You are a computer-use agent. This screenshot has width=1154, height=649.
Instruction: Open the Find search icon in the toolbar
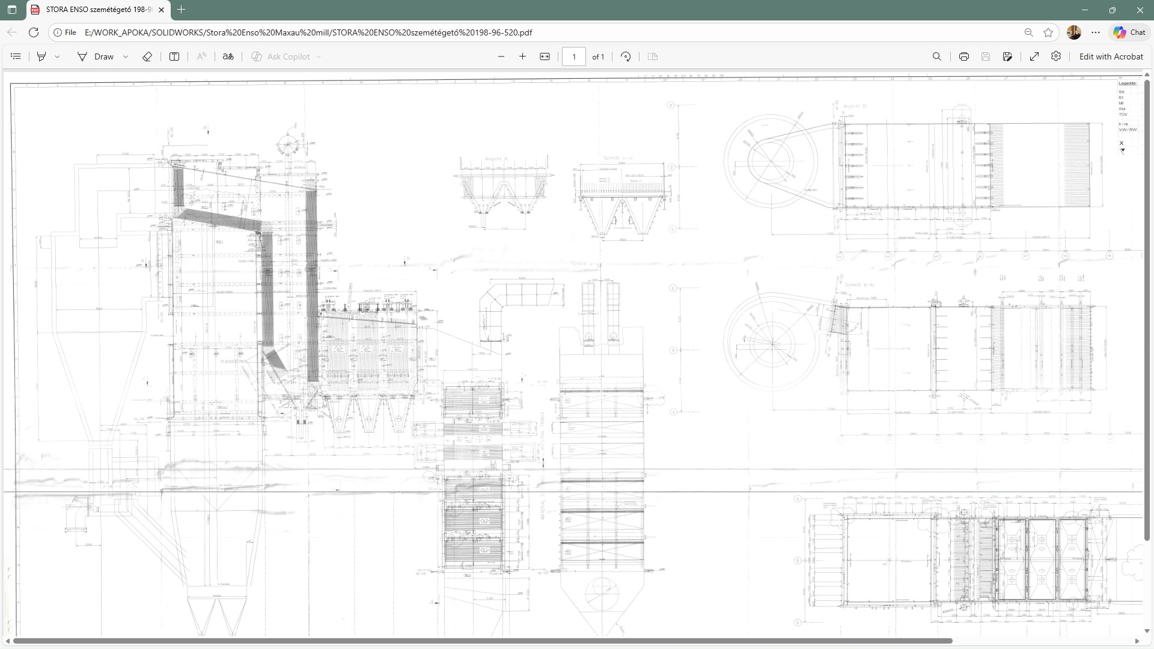click(x=936, y=56)
